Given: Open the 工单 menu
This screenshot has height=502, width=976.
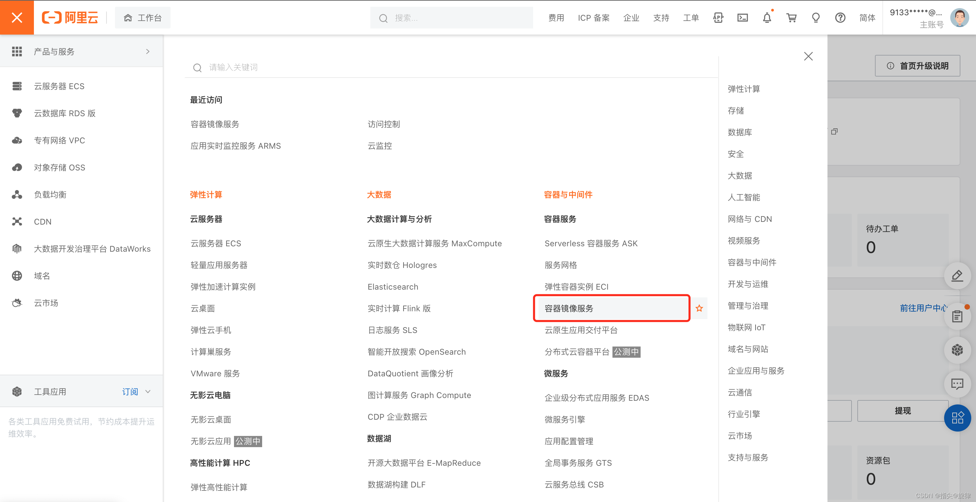Looking at the screenshot, I should coord(691,18).
